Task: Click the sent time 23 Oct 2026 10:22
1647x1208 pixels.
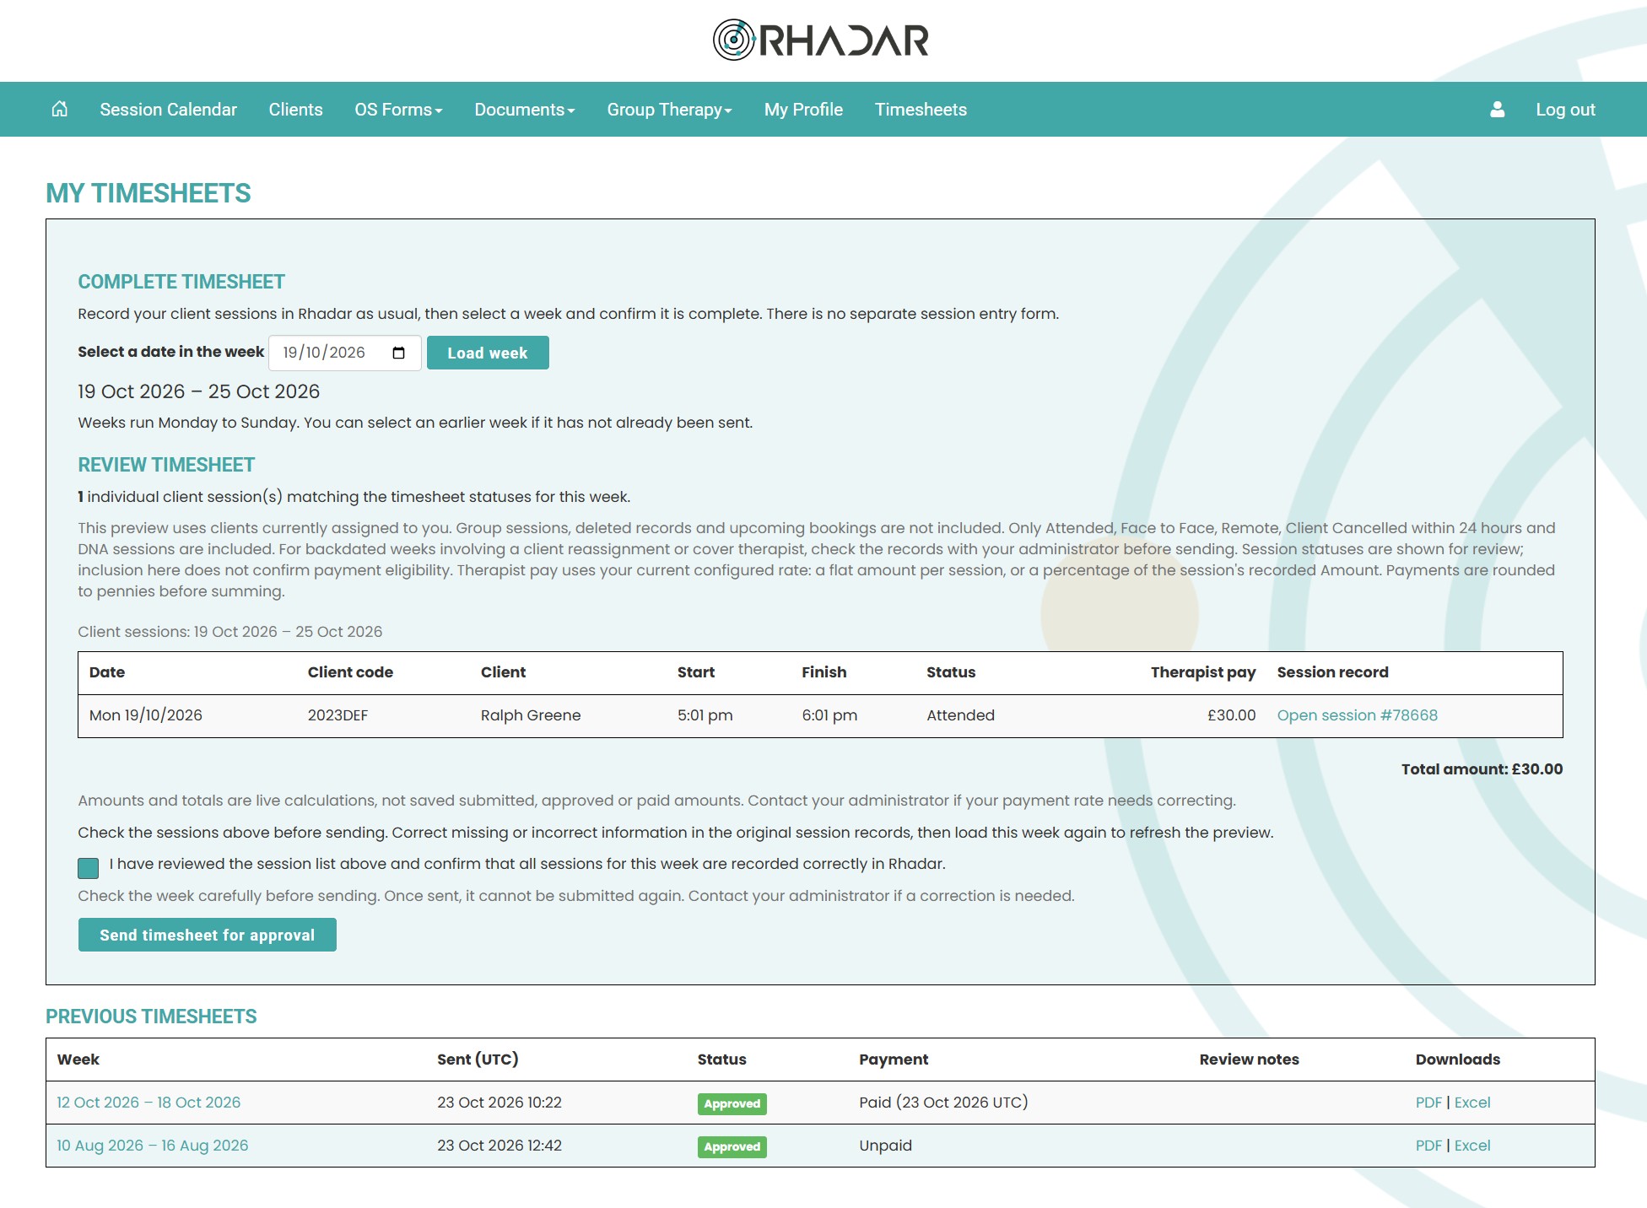Action: (499, 1103)
